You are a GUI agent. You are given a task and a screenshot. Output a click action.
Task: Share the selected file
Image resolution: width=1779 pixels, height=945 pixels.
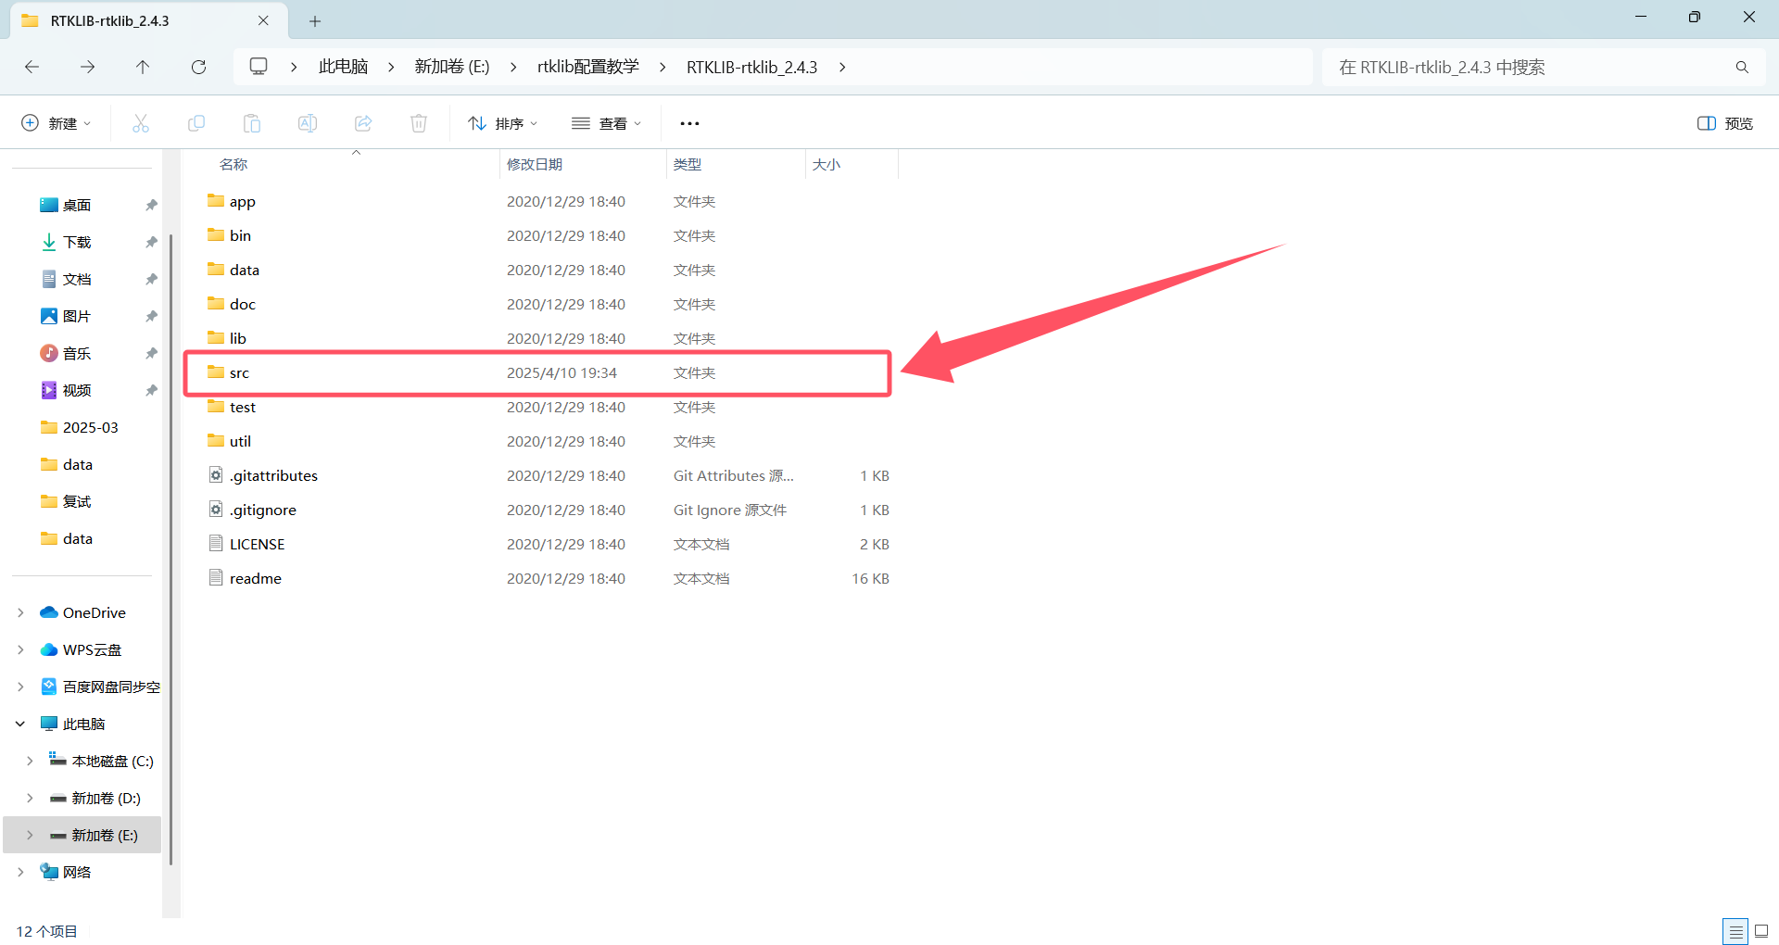coord(362,122)
